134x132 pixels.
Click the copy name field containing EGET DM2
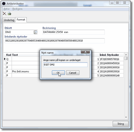pos(65,65)
